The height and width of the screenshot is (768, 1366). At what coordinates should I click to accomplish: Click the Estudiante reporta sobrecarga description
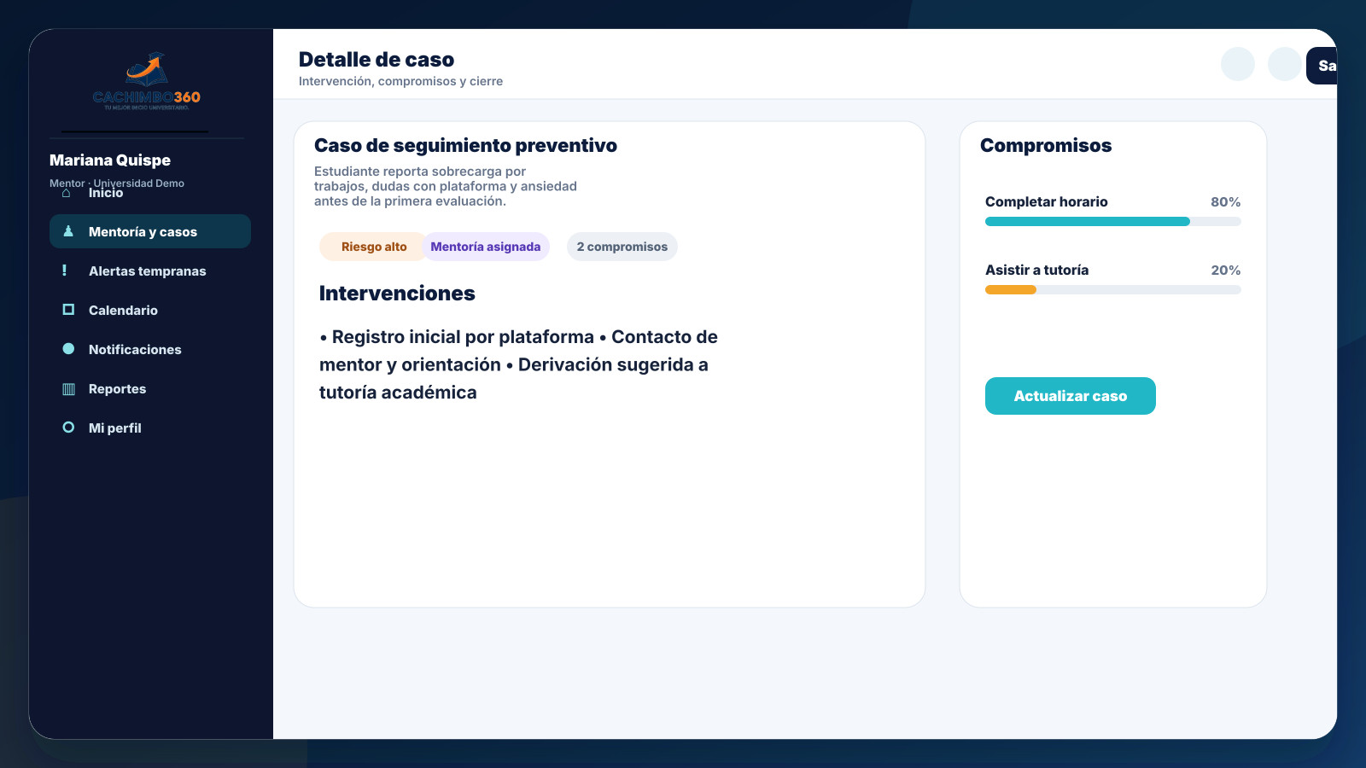tap(446, 186)
